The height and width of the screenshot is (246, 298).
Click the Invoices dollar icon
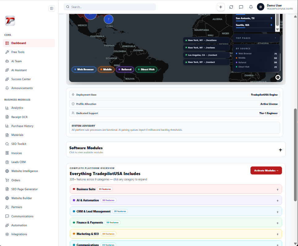[7, 153]
